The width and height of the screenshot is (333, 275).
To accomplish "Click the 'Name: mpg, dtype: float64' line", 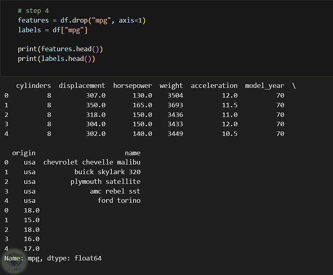I will click(x=53, y=258).
